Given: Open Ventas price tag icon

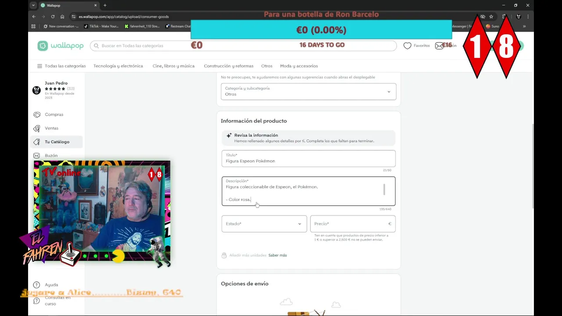Looking at the screenshot, I should (37, 128).
